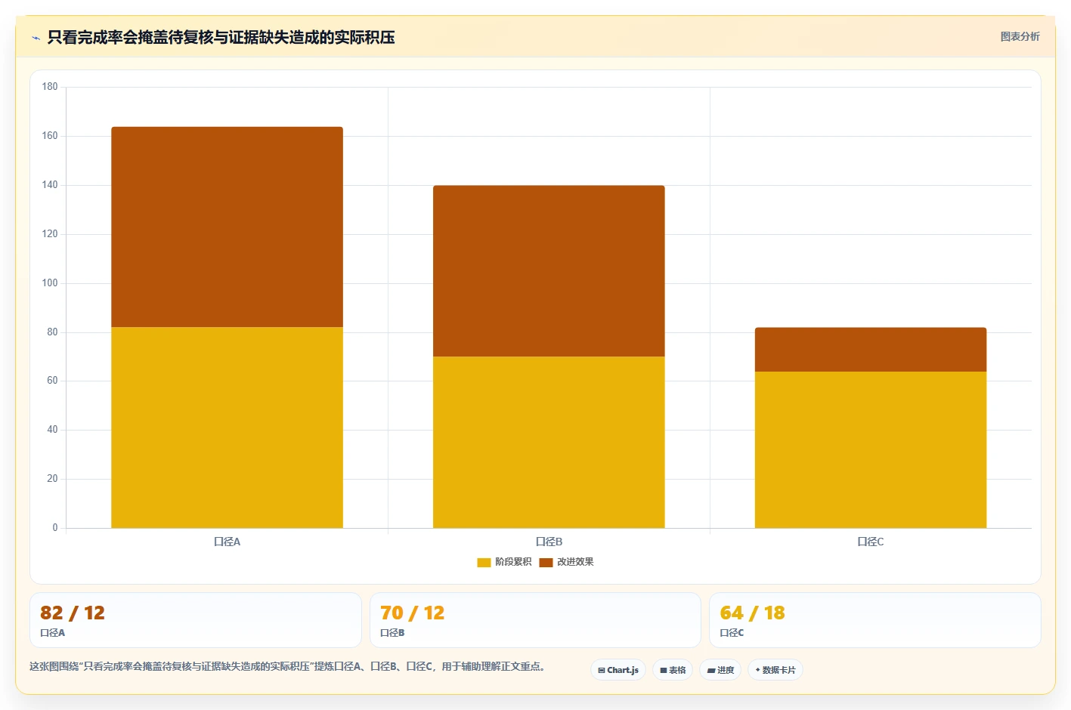1071x710 pixels.
Task: Click the 口径A x-axis label
Action: pyautogui.click(x=228, y=542)
